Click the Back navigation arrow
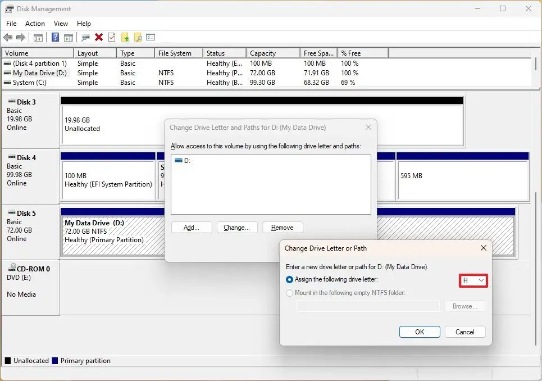This screenshot has height=381, width=542. 8,37
